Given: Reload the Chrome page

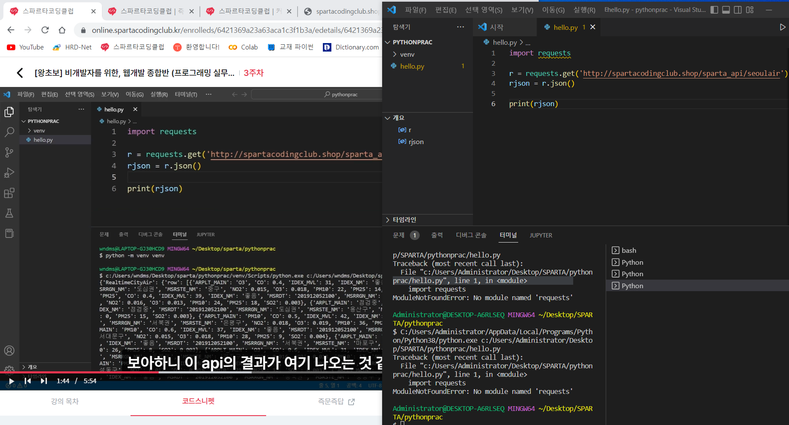Looking at the screenshot, I should click(x=45, y=30).
